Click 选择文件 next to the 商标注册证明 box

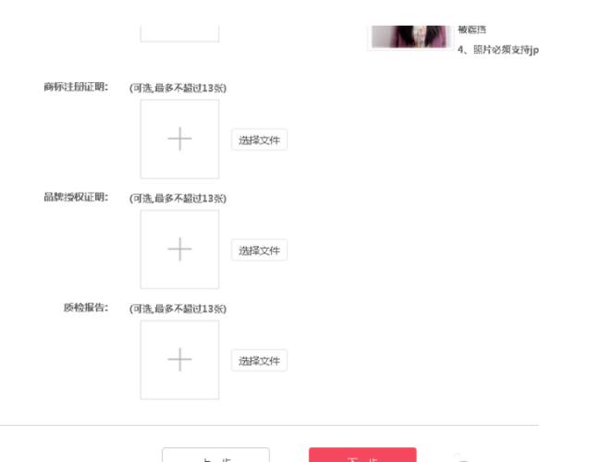(x=259, y=140)
